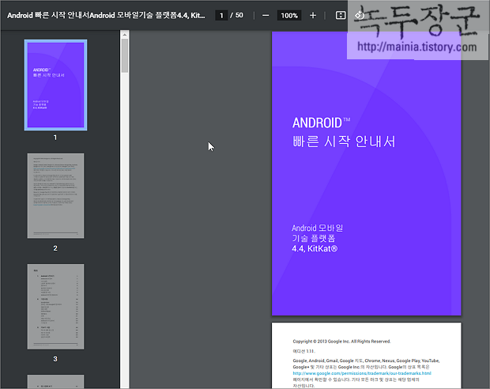
Task: Click the '4.4, KitKat®' cover text
Action: click(x=315, y=248)
